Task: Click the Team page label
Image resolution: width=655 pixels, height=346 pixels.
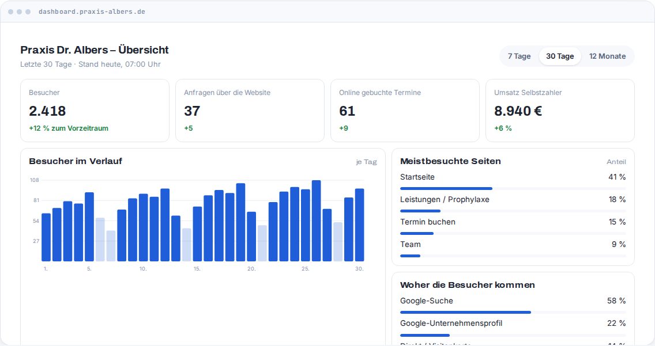Action: [410, 244]
